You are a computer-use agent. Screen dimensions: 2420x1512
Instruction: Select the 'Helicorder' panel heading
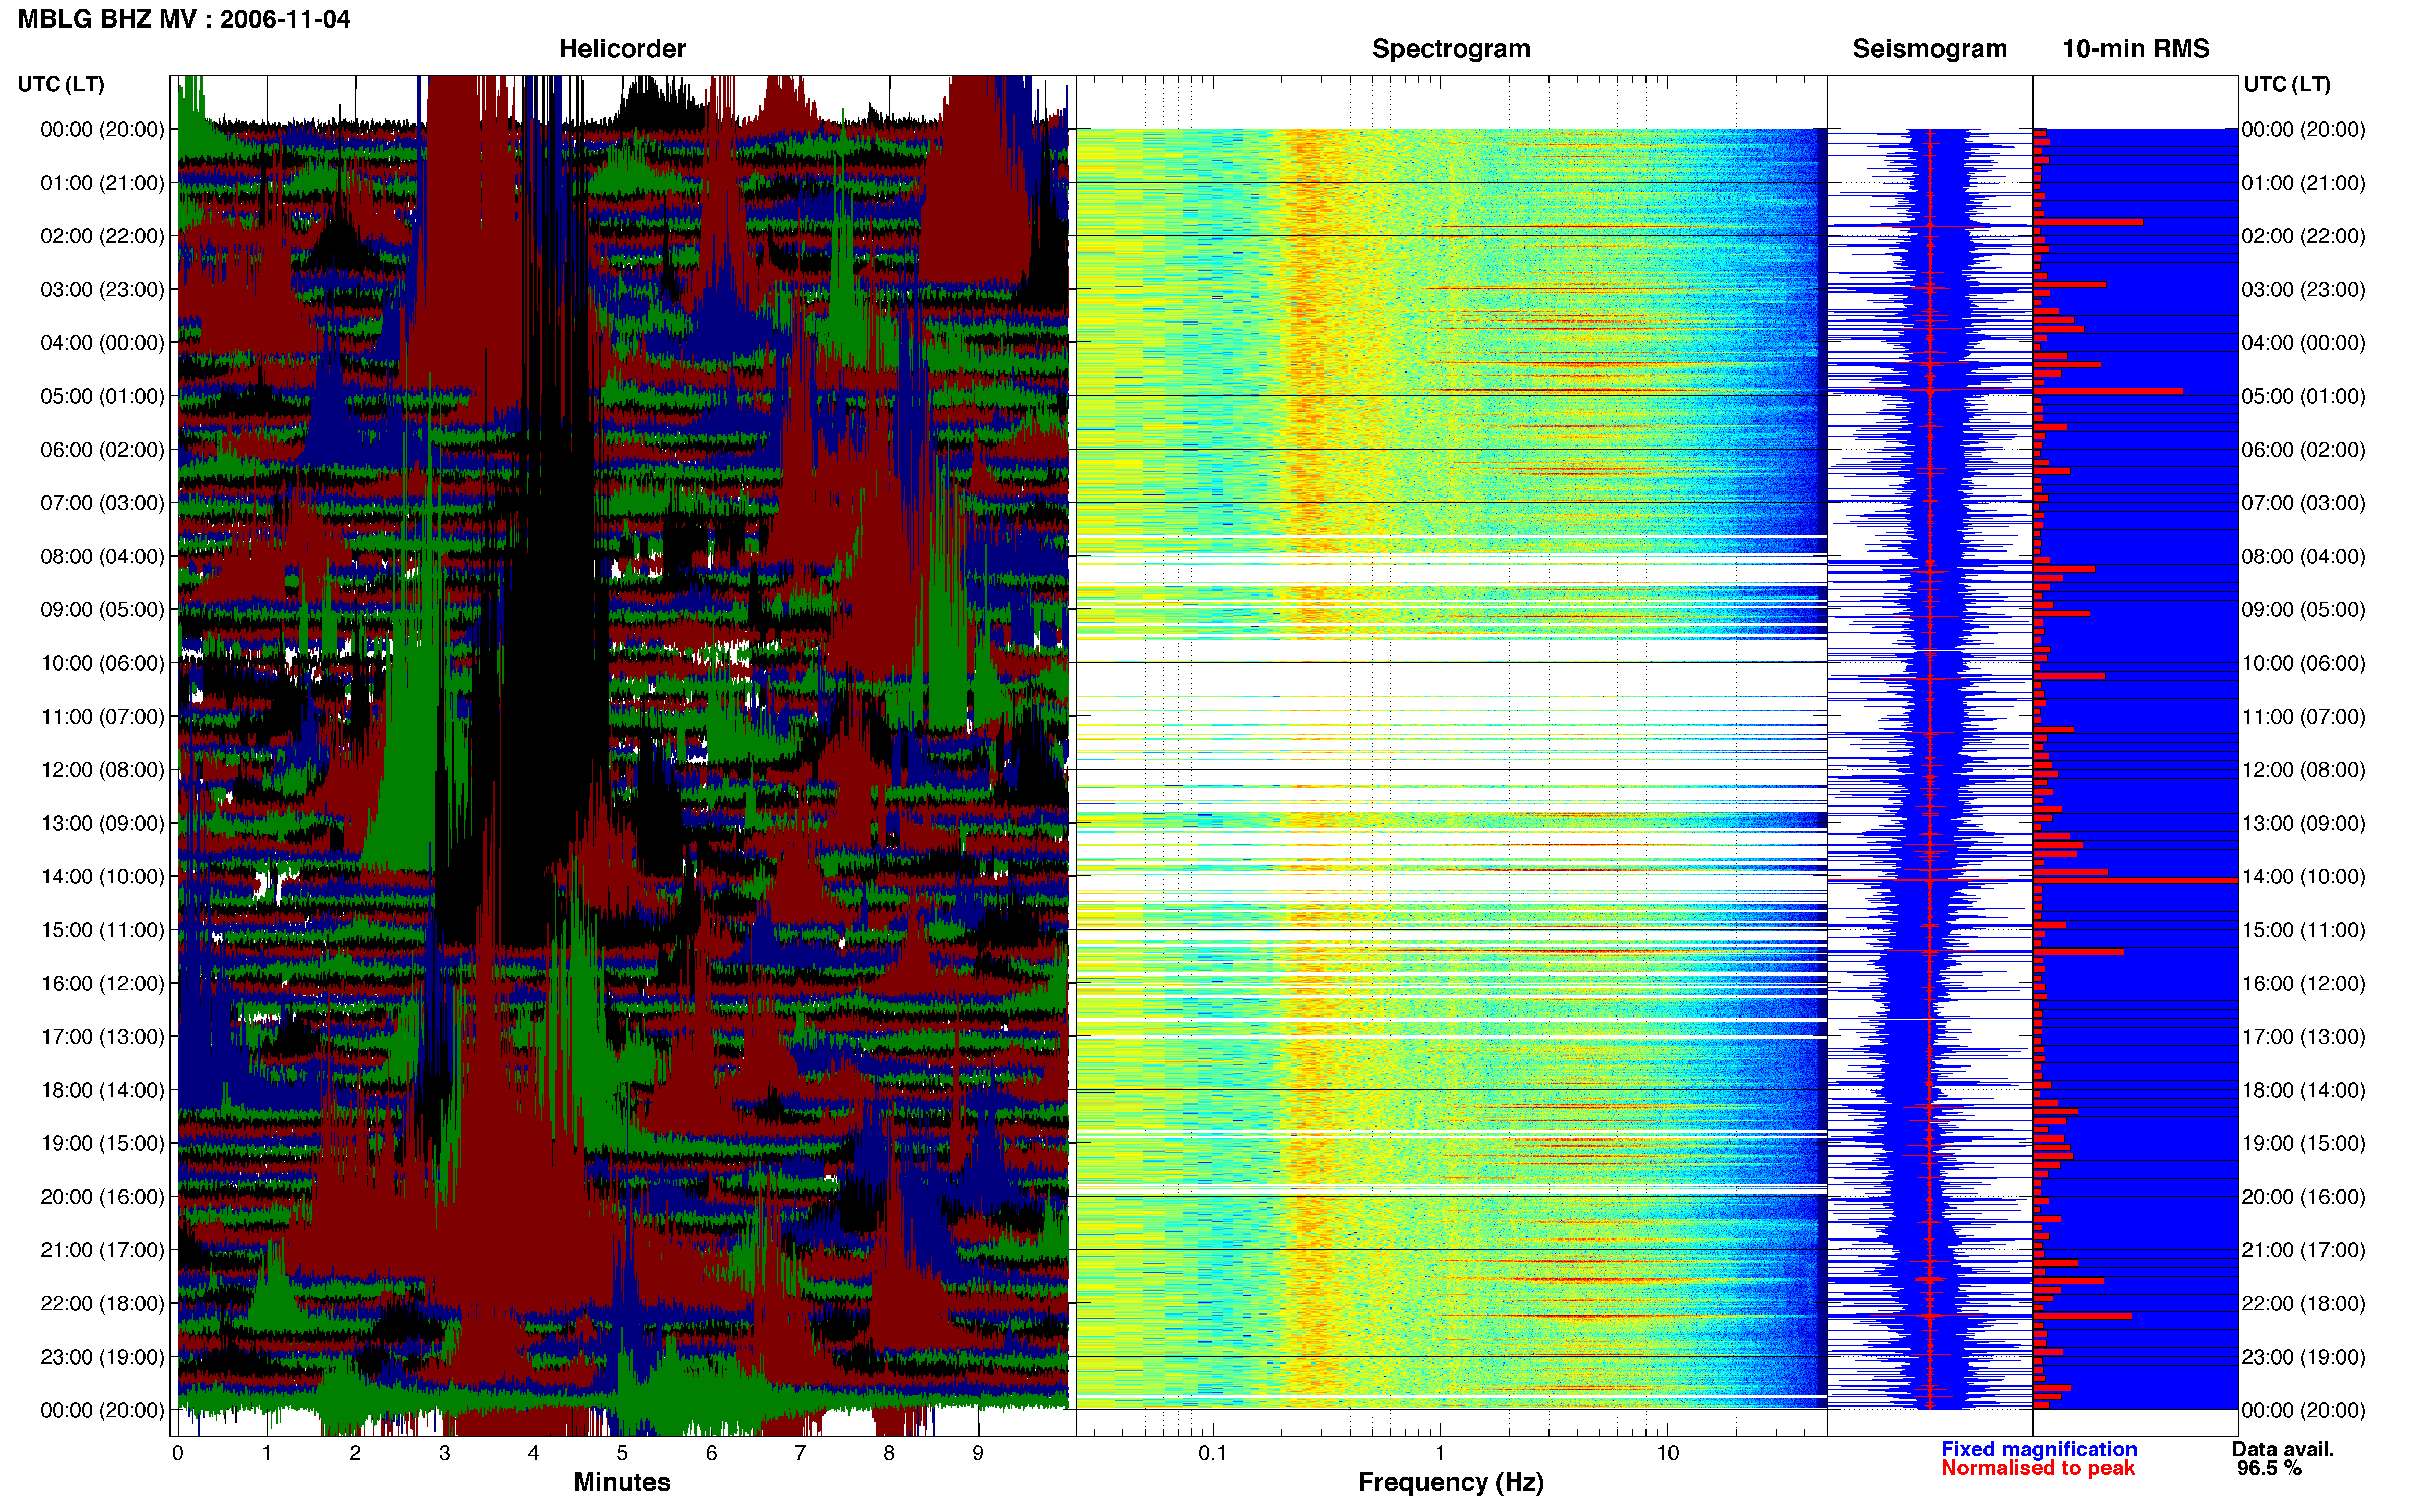(x=622, y=49)
